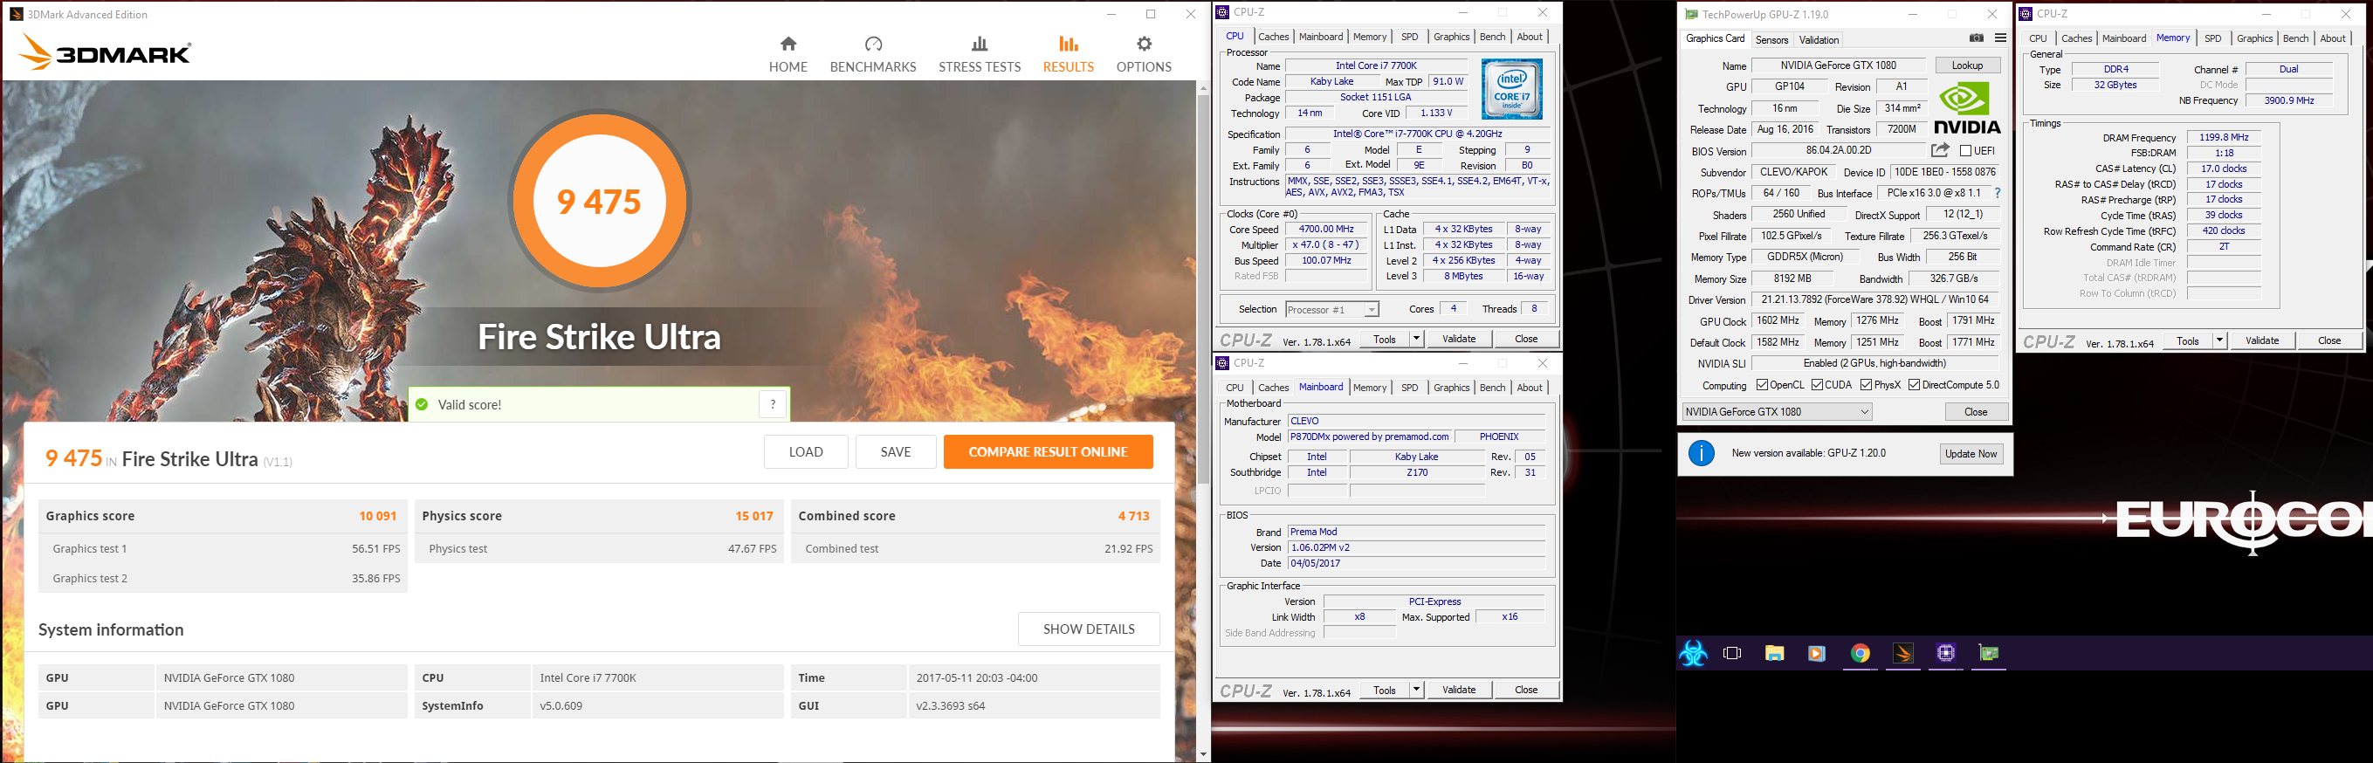Switch to 3DMark on the taskbar
This screenshot has width=2373, height=763.
tap(1903, 653)
